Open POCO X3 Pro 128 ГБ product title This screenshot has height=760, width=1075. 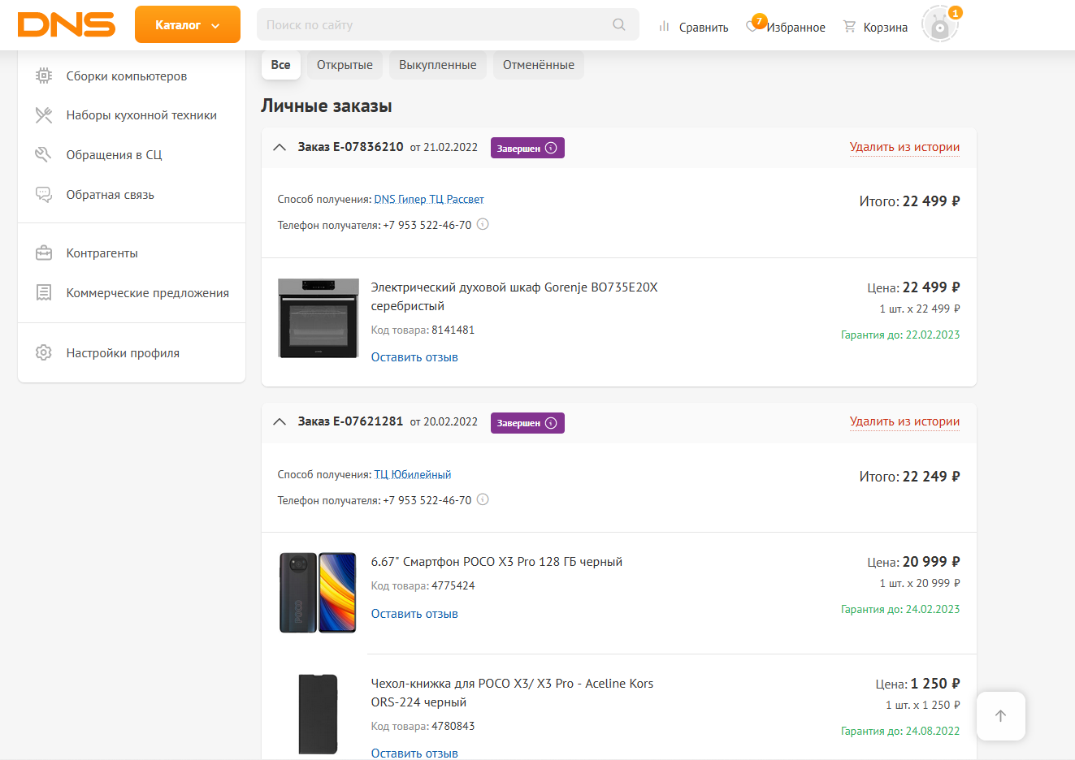click(496, 562)
